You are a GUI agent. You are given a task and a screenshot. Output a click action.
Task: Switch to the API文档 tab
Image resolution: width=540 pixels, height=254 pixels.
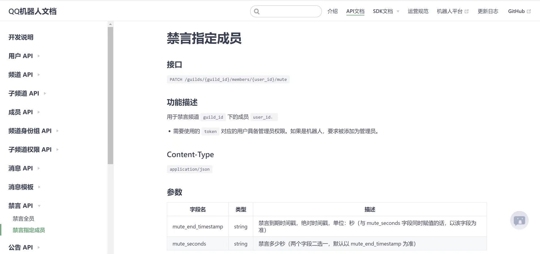355,11
